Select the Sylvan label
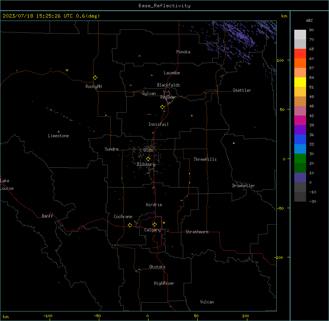The height and width of the screenshot is (321, 329). point(149,93)
